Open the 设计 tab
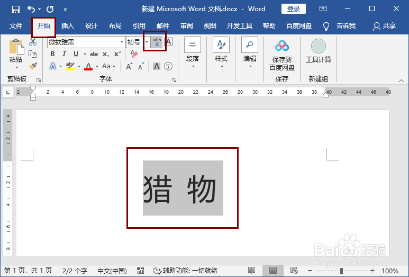The image size is (409, 277). pyautogui.click(x=92, y=26)
